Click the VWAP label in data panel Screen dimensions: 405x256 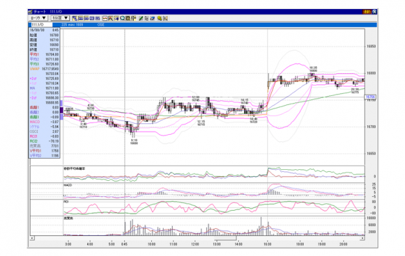click(34, 69)
